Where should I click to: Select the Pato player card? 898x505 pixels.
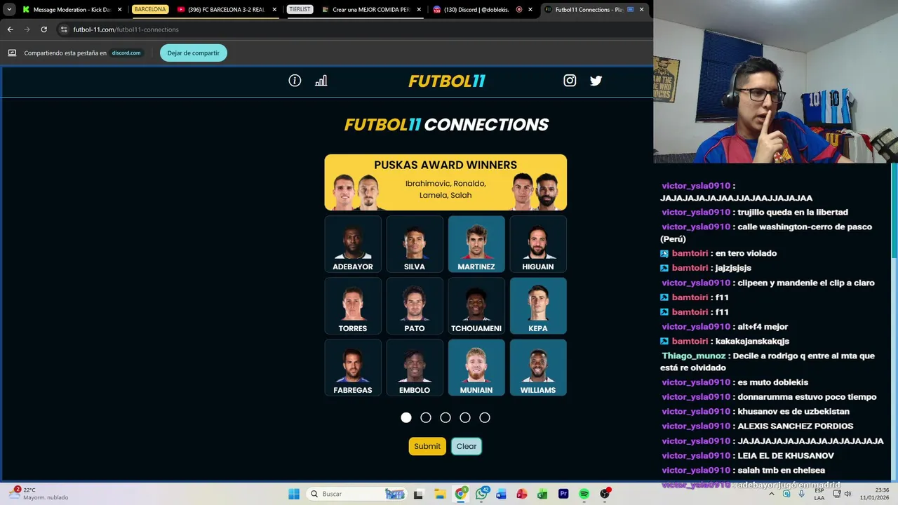point(415,306)
